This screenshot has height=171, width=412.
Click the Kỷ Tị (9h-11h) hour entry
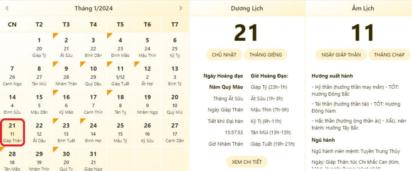tap(266, 121)
